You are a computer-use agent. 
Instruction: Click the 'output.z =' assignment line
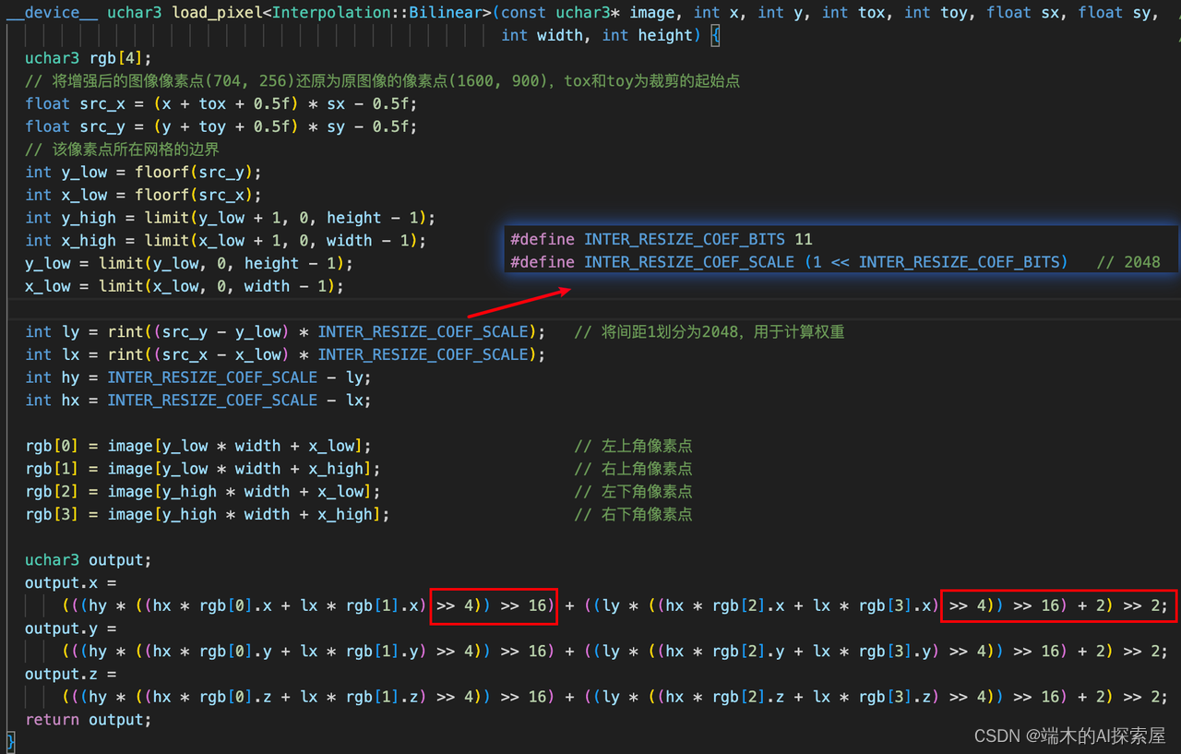click(71, 675)
